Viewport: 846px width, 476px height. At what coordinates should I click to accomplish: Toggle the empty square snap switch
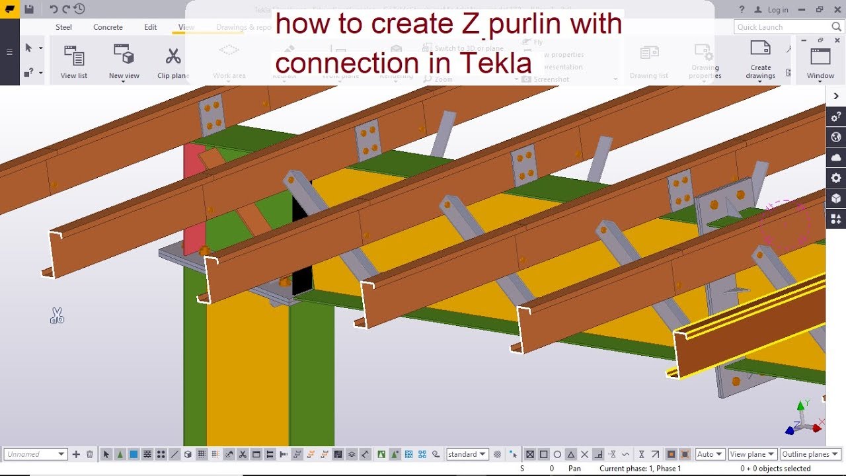click(543, 454)
